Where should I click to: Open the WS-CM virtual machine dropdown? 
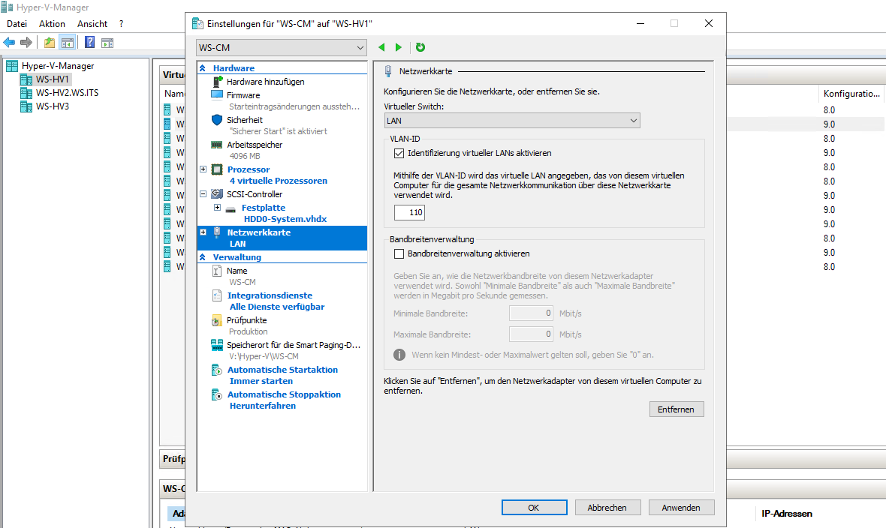click(x=282, y=48)
